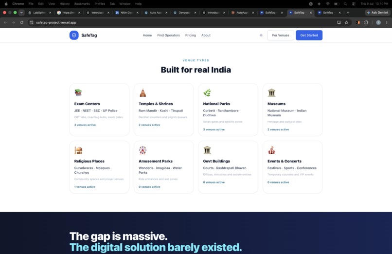The height and width of the screenshot is (254, 392).
Task: Open the History menu
Action: (x=65, y=4)
